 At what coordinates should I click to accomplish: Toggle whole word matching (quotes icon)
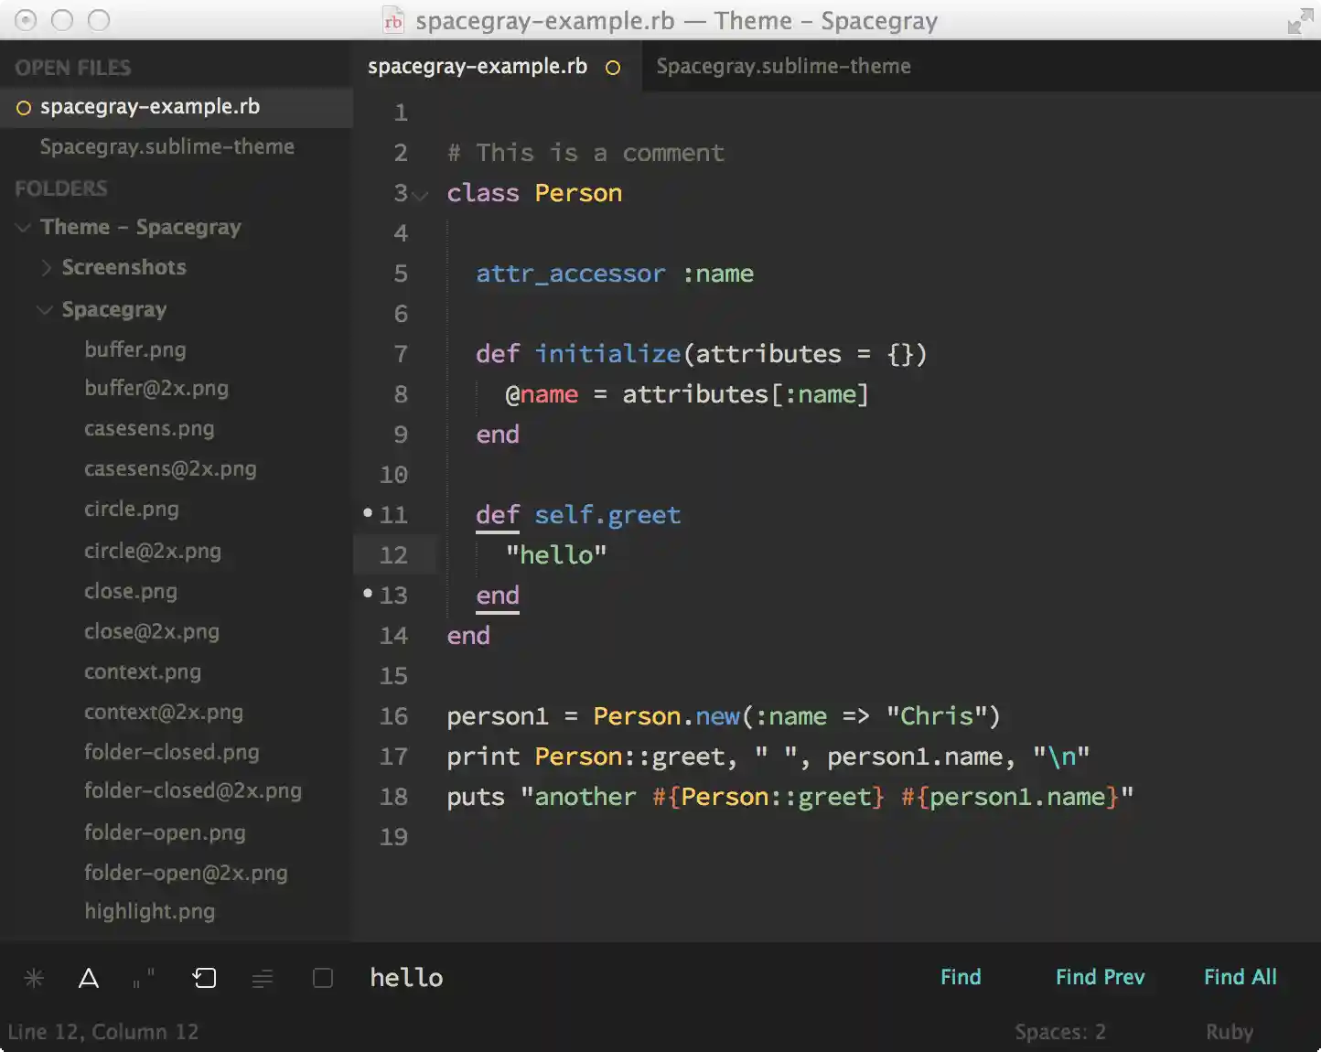point(144,978)
